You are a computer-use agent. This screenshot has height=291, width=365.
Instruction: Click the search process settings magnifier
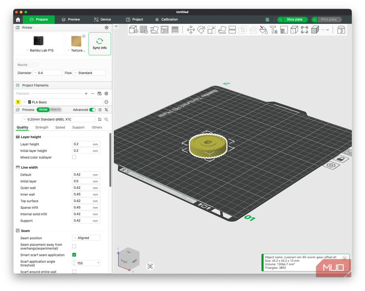(106, 119)
